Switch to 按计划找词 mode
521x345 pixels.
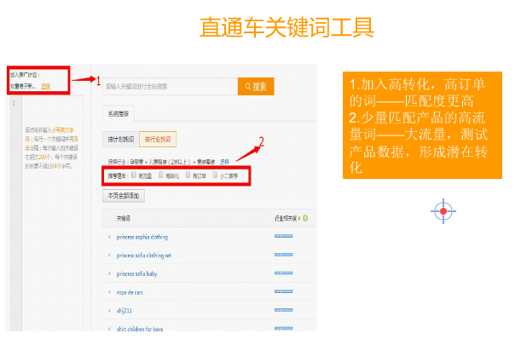click(x=121, y=139)
